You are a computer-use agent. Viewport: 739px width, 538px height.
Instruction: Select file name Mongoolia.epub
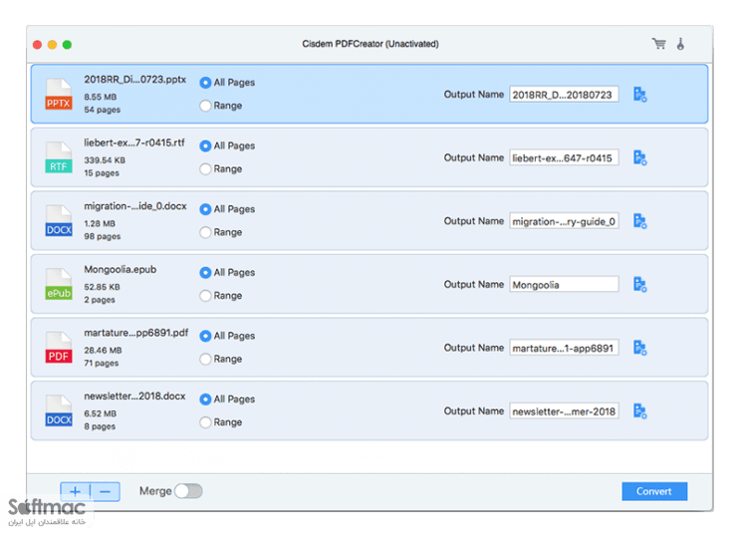[x=121, y=270]
